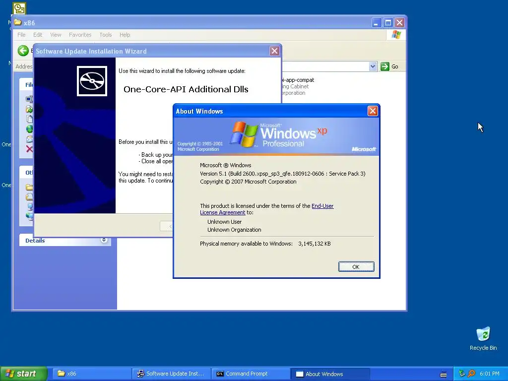This screenshot has width=508, height=381.
Task: Click the physical memory value 3,145,132 KB
Action: [314, 244]
